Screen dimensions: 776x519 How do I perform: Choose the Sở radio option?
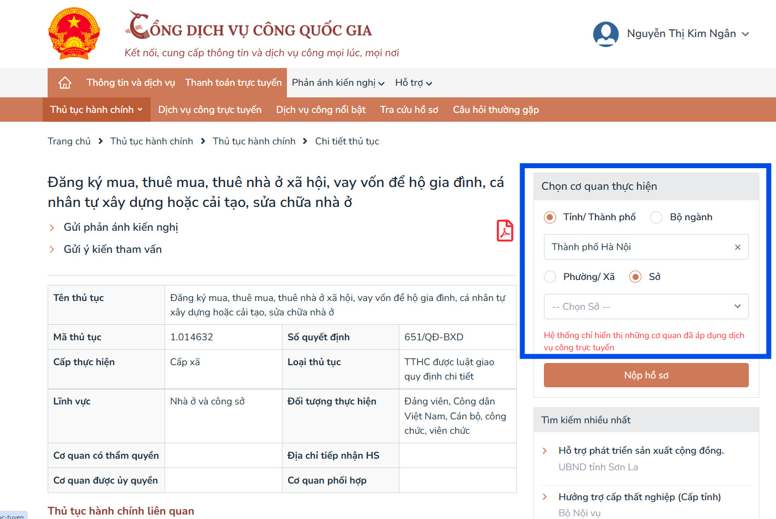[635, 277]
